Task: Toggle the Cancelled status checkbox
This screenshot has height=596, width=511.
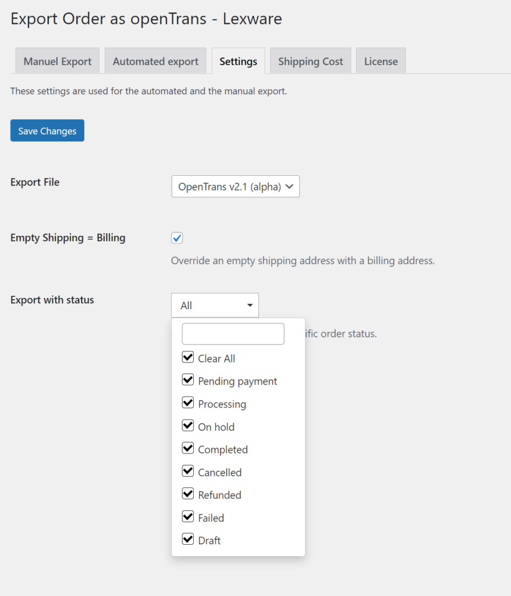Action: point(188,471)
